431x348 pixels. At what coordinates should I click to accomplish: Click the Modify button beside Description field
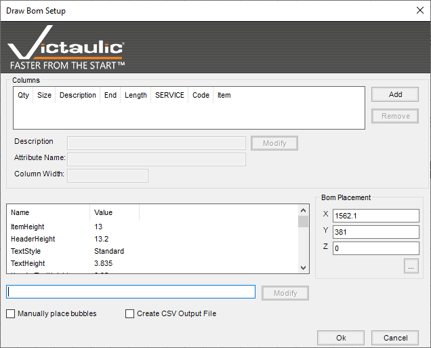click(274, 143)
